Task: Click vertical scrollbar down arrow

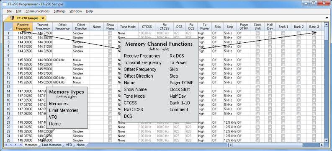Action: pos(326,141)
